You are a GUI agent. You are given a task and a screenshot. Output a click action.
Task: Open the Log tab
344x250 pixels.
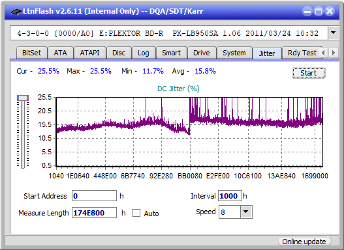(x=144, y=53)
